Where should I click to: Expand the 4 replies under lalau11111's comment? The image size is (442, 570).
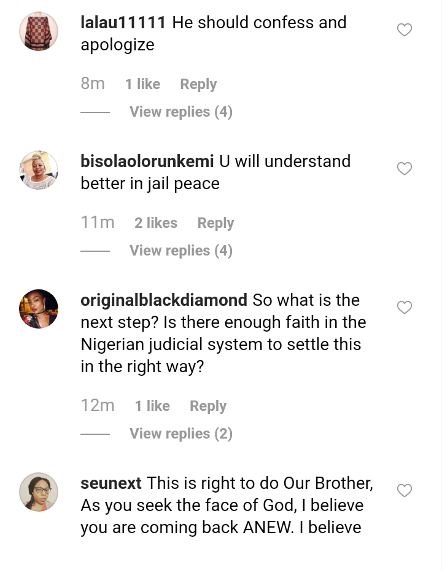point(180,112)
